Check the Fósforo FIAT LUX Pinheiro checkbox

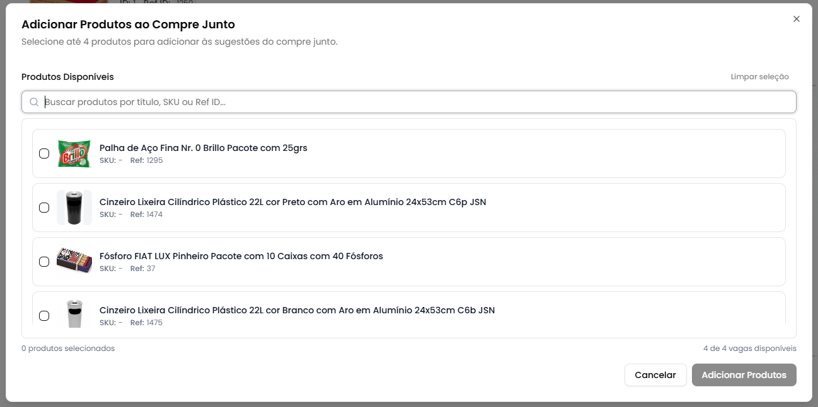pyautogui.click(x=44, y=261)
